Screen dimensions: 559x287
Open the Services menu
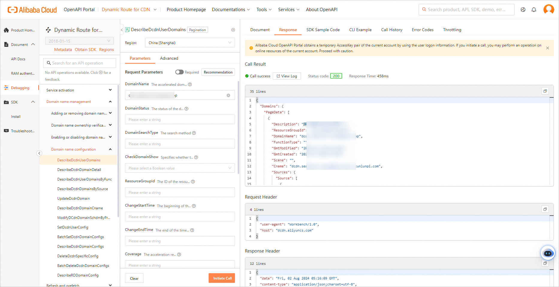coord(289,10)
